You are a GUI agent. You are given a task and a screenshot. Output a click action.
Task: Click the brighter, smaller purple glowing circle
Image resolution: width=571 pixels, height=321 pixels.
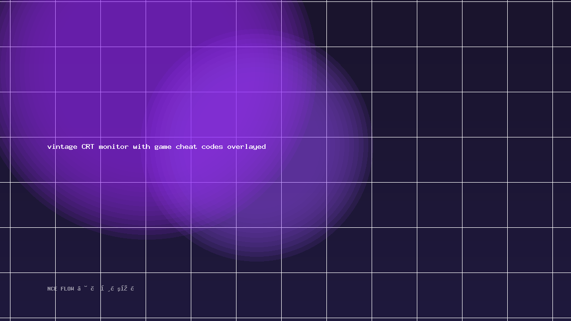tap(257, 146)
